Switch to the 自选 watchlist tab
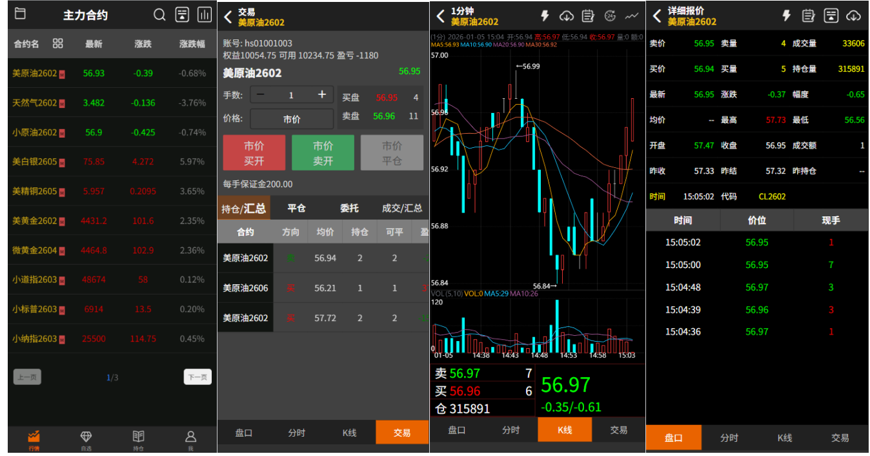This screenshot has height=456, width=870. pyautogui.click(x=86, y=439)
